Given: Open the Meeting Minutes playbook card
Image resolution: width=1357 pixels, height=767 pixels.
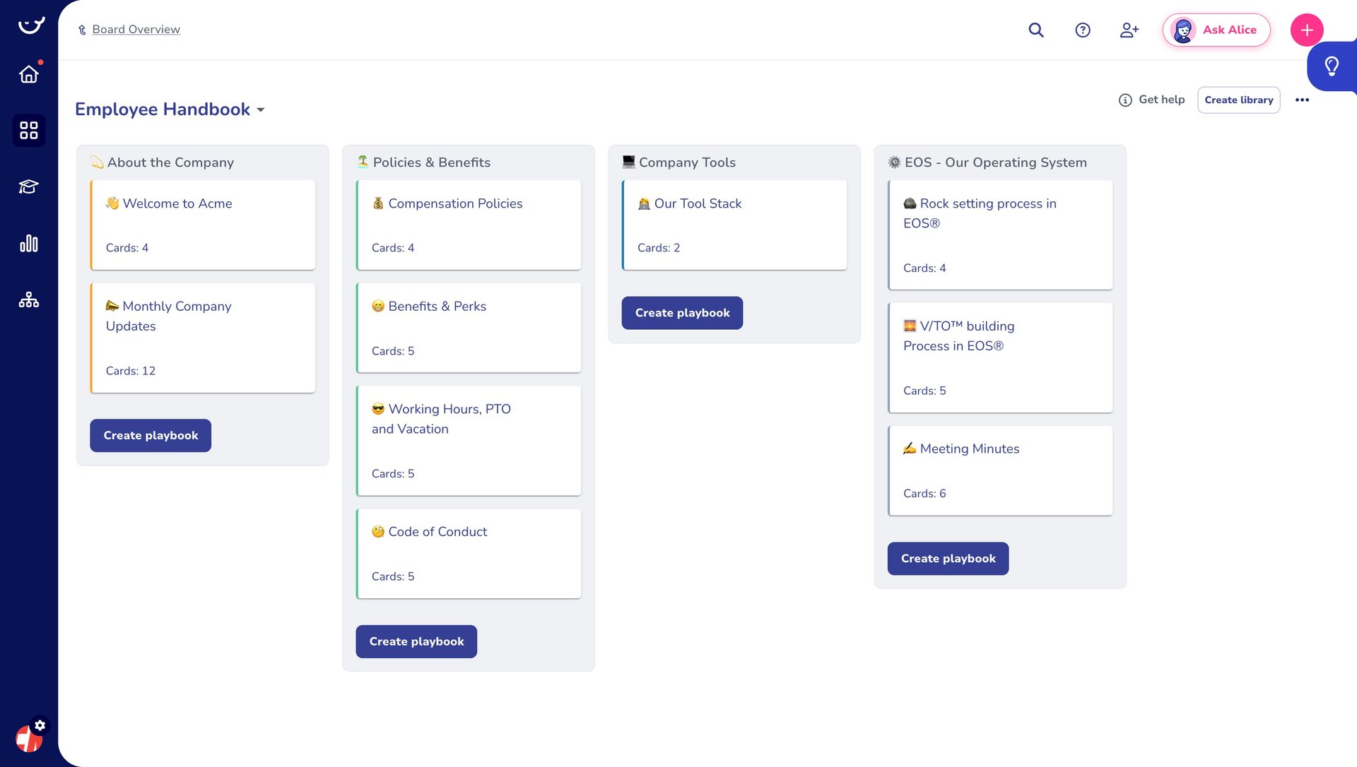Looking at the screenshot, I should [x=999, y=470].
